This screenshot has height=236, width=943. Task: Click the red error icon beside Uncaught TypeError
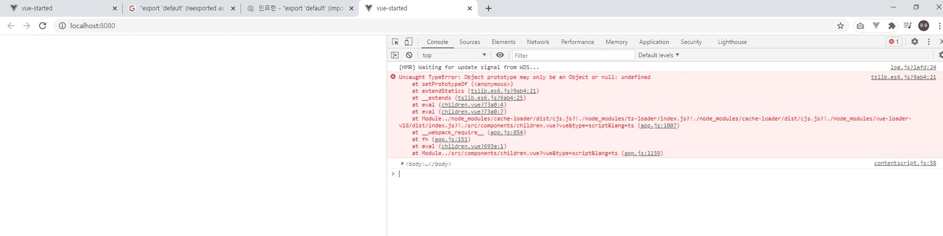(393, 77)
